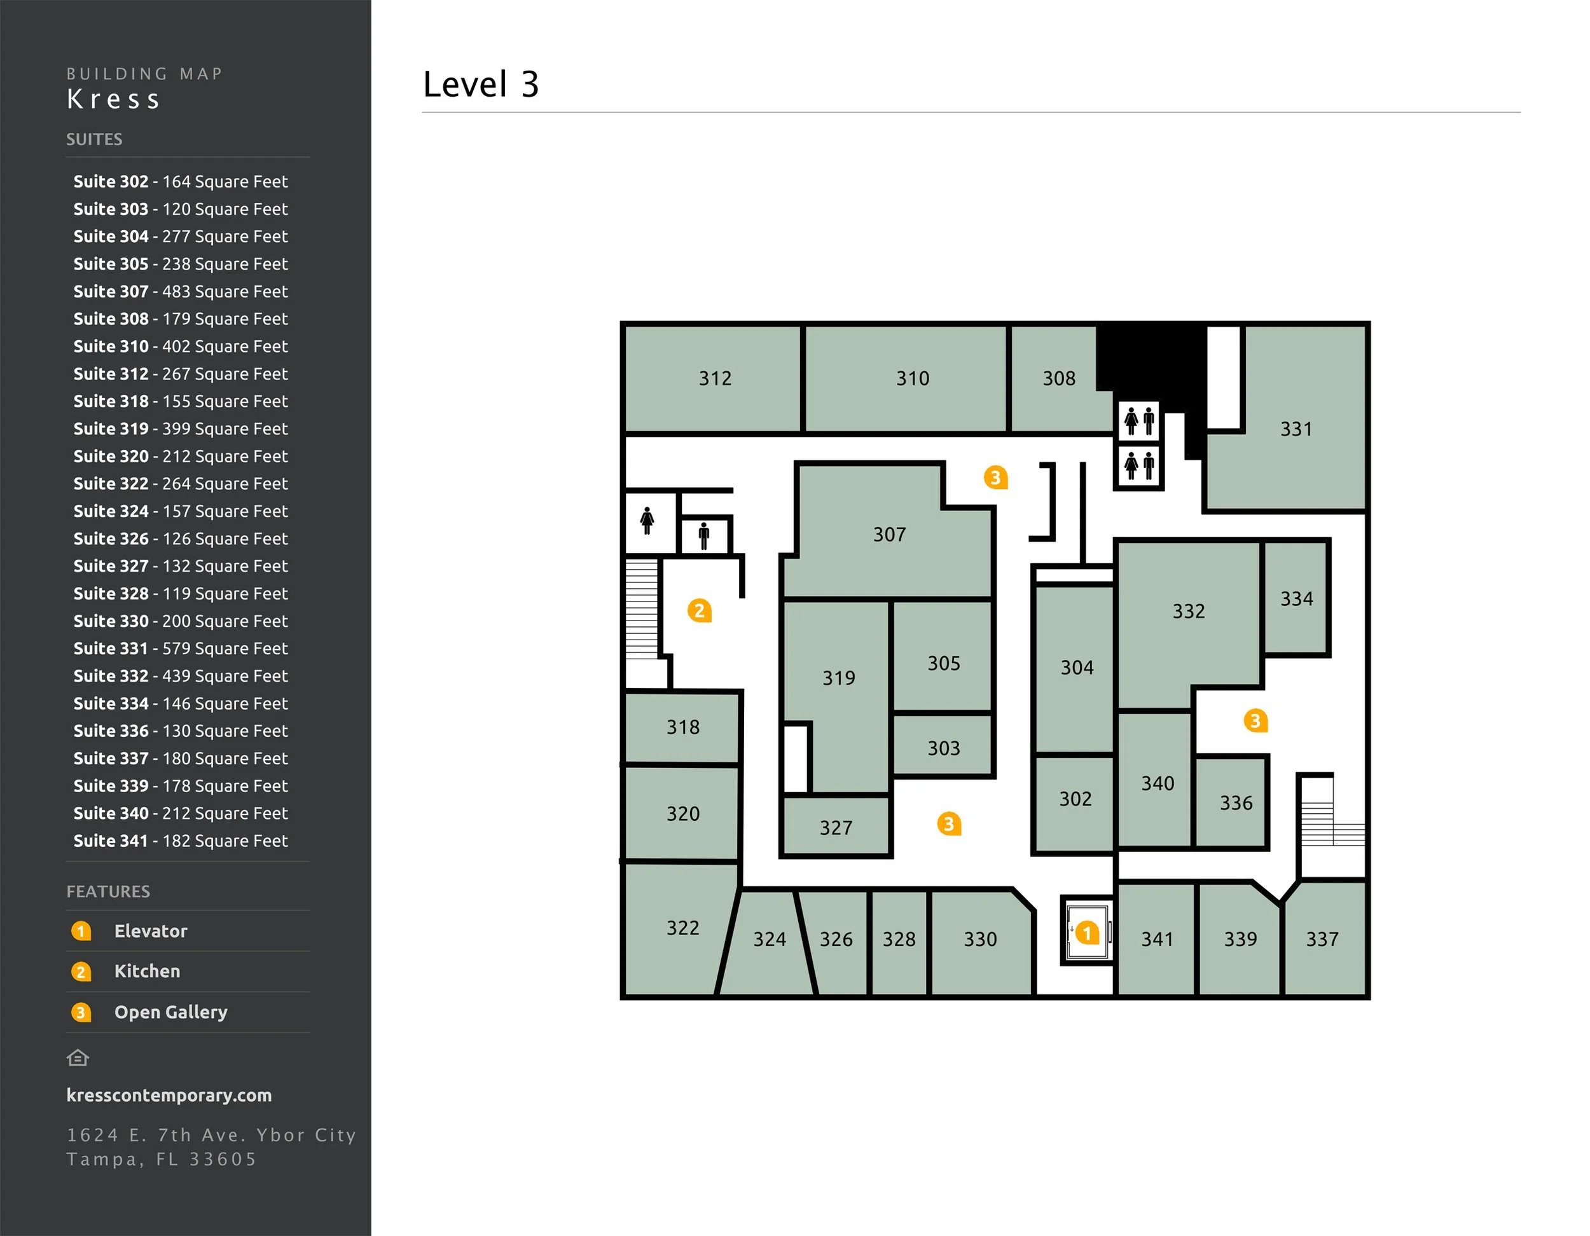Click the upper restroom icons near suite 308

tap(1139, 421)
